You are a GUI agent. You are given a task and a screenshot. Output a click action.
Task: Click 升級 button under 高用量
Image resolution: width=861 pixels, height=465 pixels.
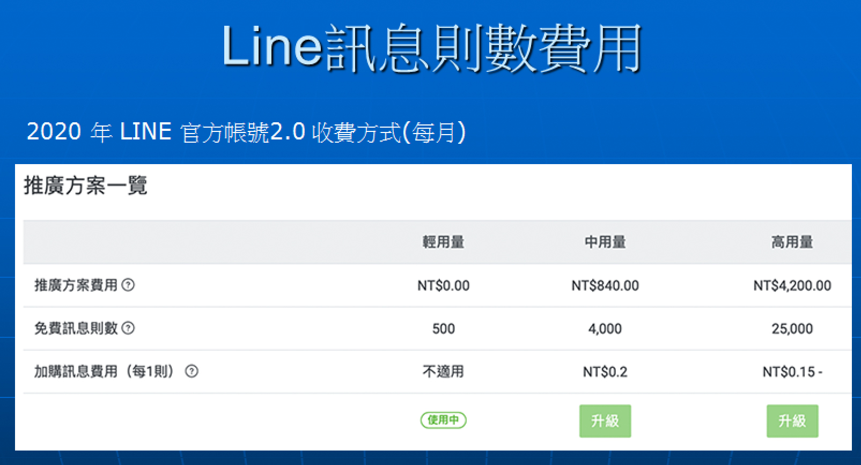coord(792,421)
